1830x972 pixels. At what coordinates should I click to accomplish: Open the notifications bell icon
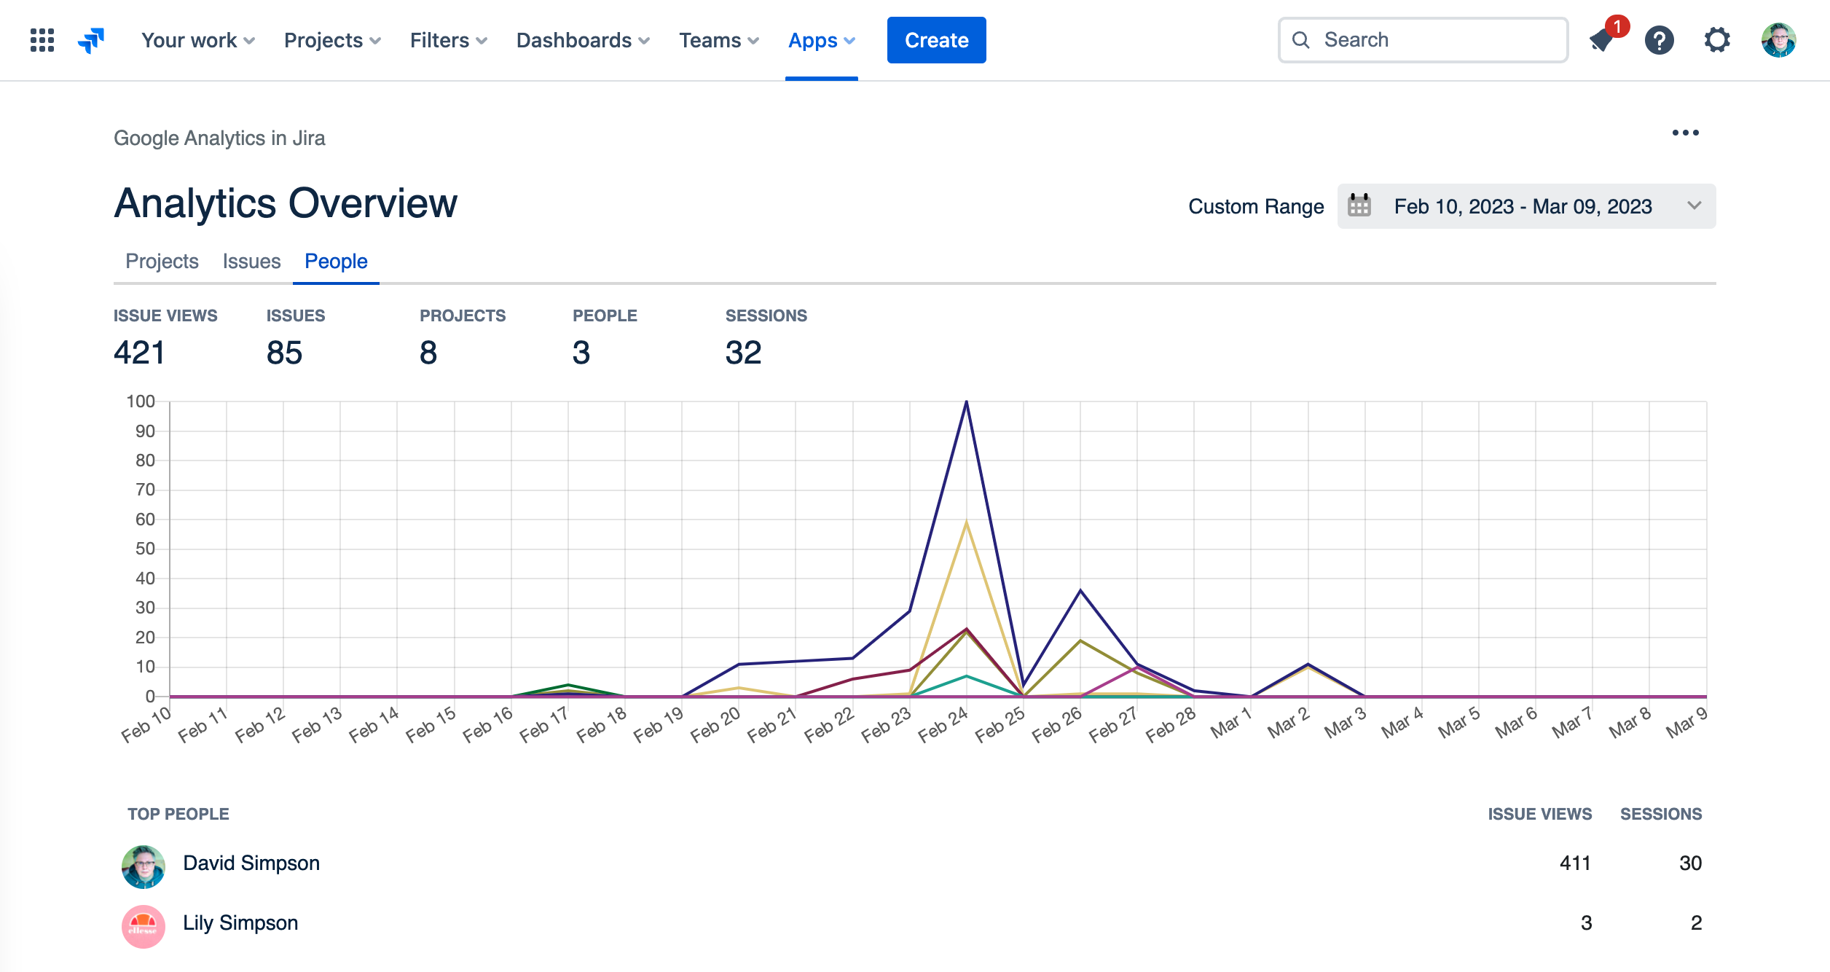tap(1602, 40)
